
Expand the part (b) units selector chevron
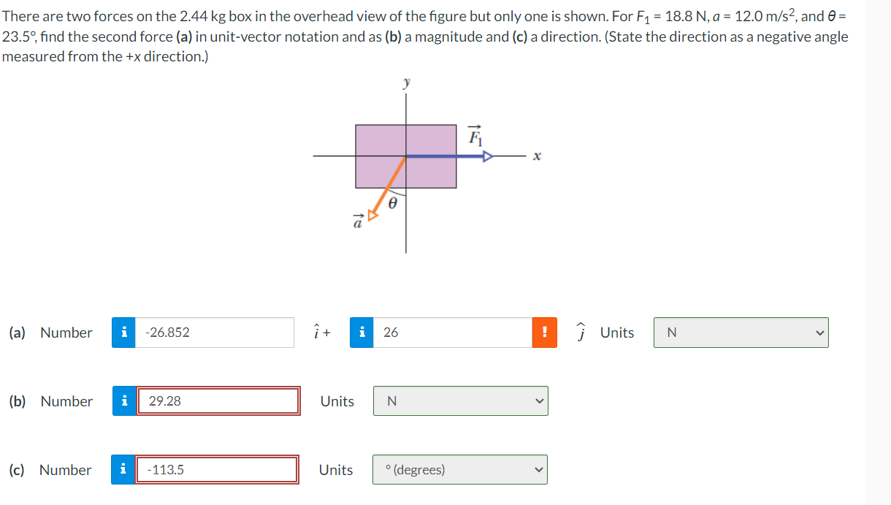point(538,400)
